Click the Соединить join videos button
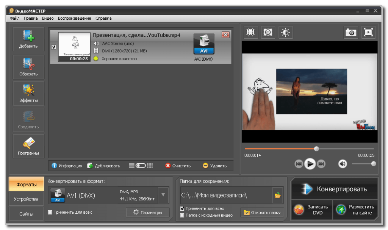This screenshot has width=388, height=230. [x=28, y=120]
